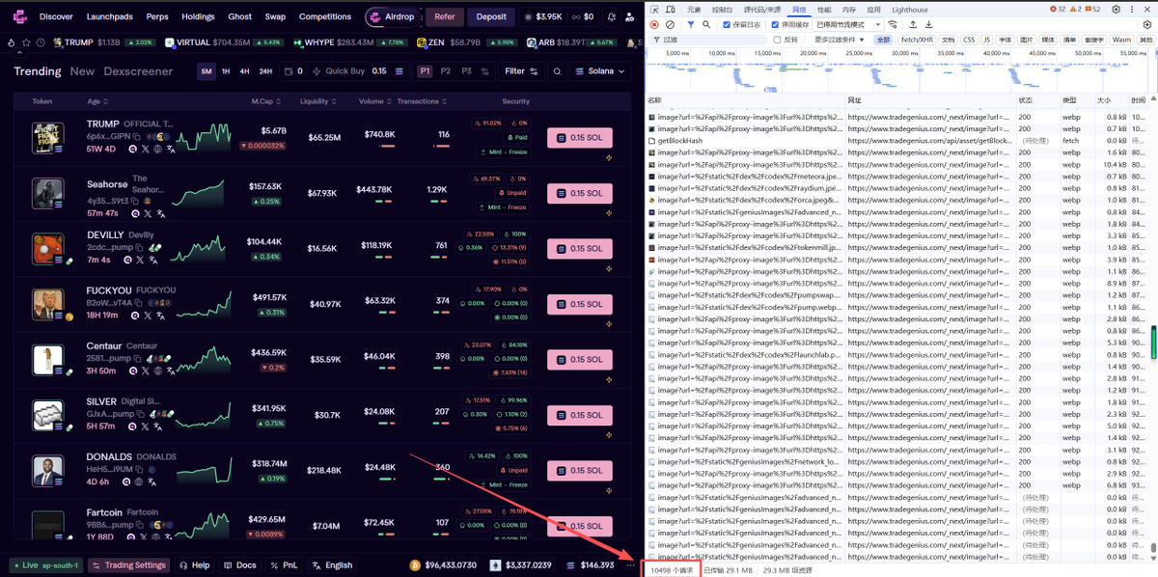The height and width of the screenshot is (577, 1158).
Task: Click the clock history icon in ticker bar
Action: coord(41,42)
